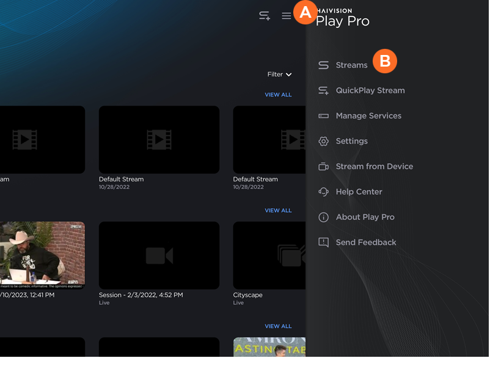Click the hamburger menu icon

286,16
